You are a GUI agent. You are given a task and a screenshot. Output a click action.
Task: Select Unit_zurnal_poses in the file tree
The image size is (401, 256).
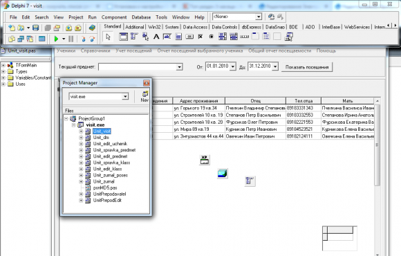[x=110, y=175]
